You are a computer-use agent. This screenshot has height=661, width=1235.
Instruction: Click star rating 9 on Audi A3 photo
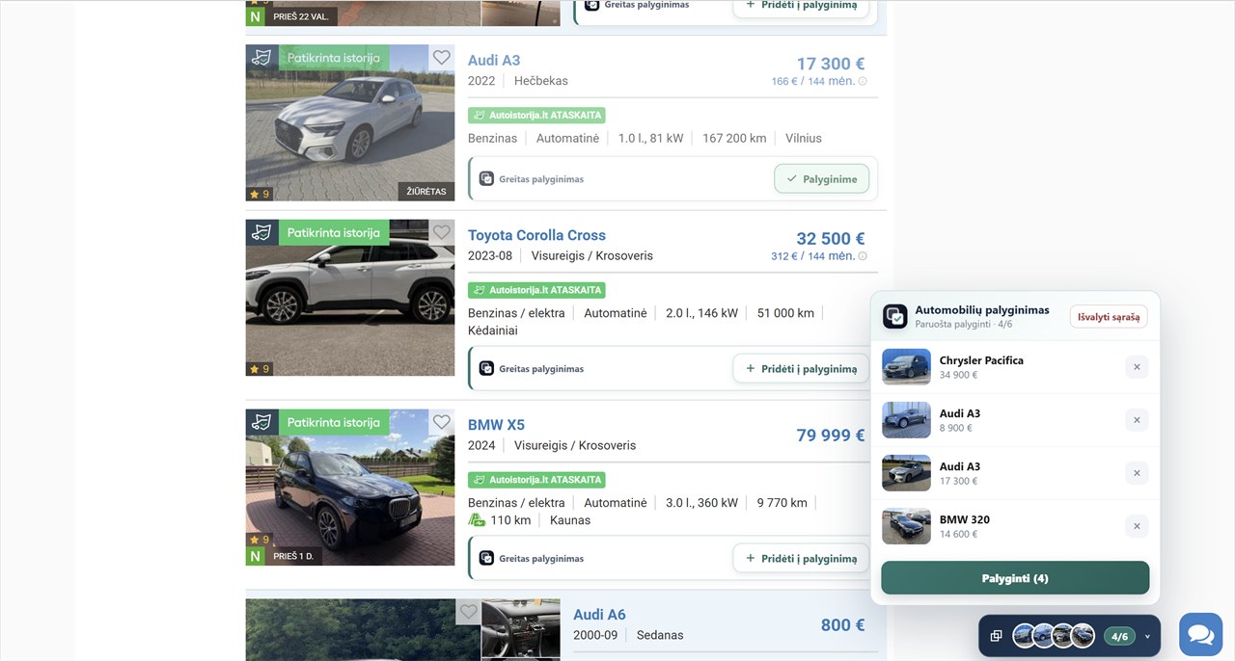tap(260, 194)
